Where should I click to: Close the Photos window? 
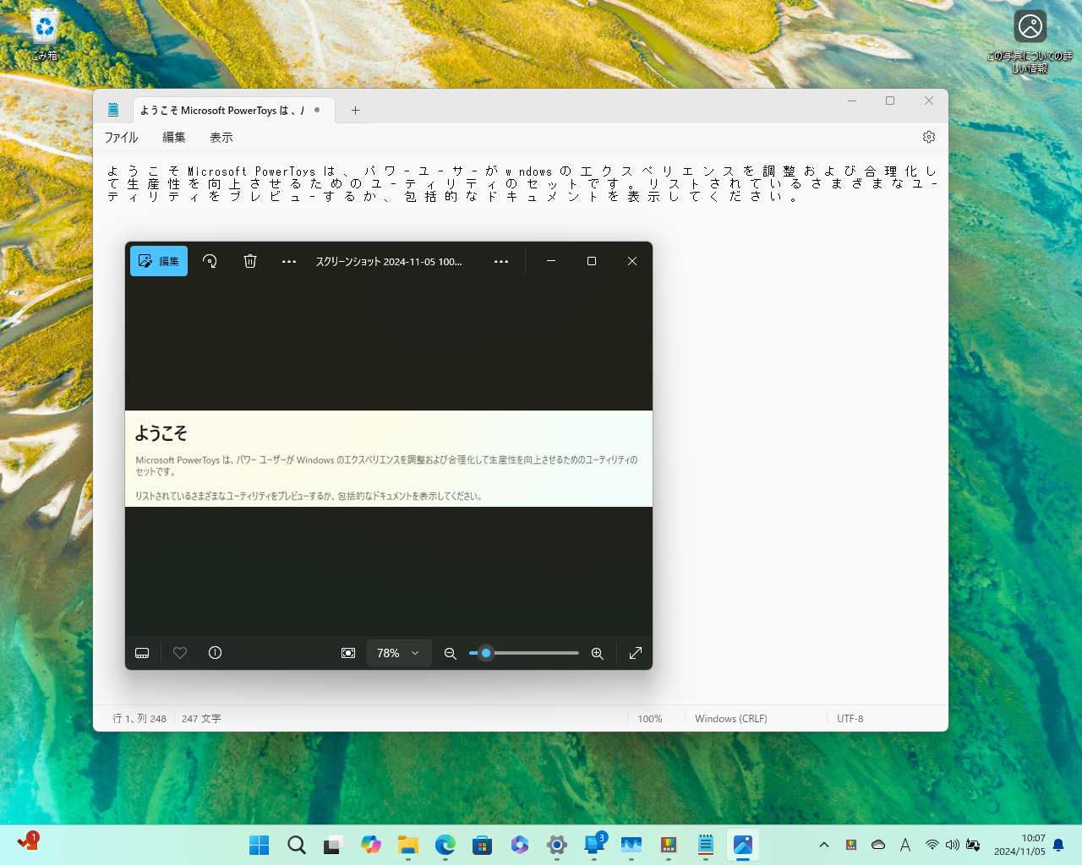tap(632, 261)
